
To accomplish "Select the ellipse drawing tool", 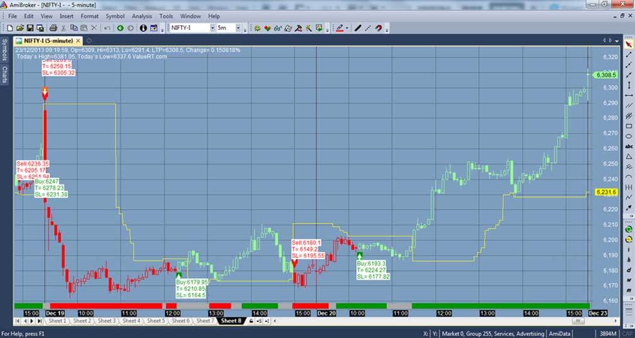I will click(629, 136).
